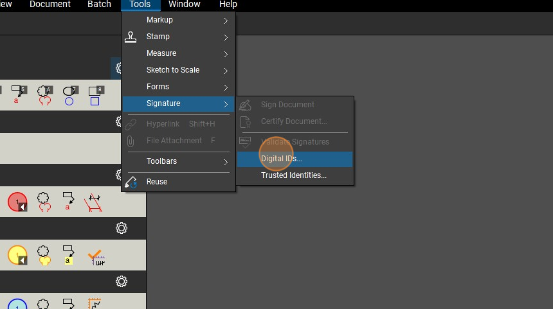The height and width of the screenshot is (309, 553).
Task: Open the Document menu
Action: 50,4
